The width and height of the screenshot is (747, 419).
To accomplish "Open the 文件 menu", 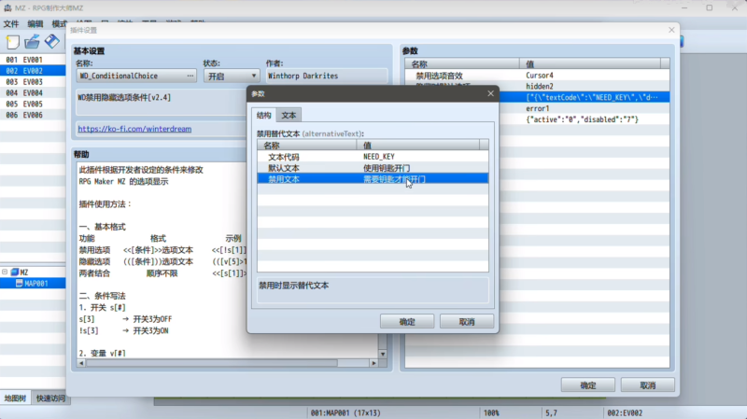I will (x=11, y=24).
